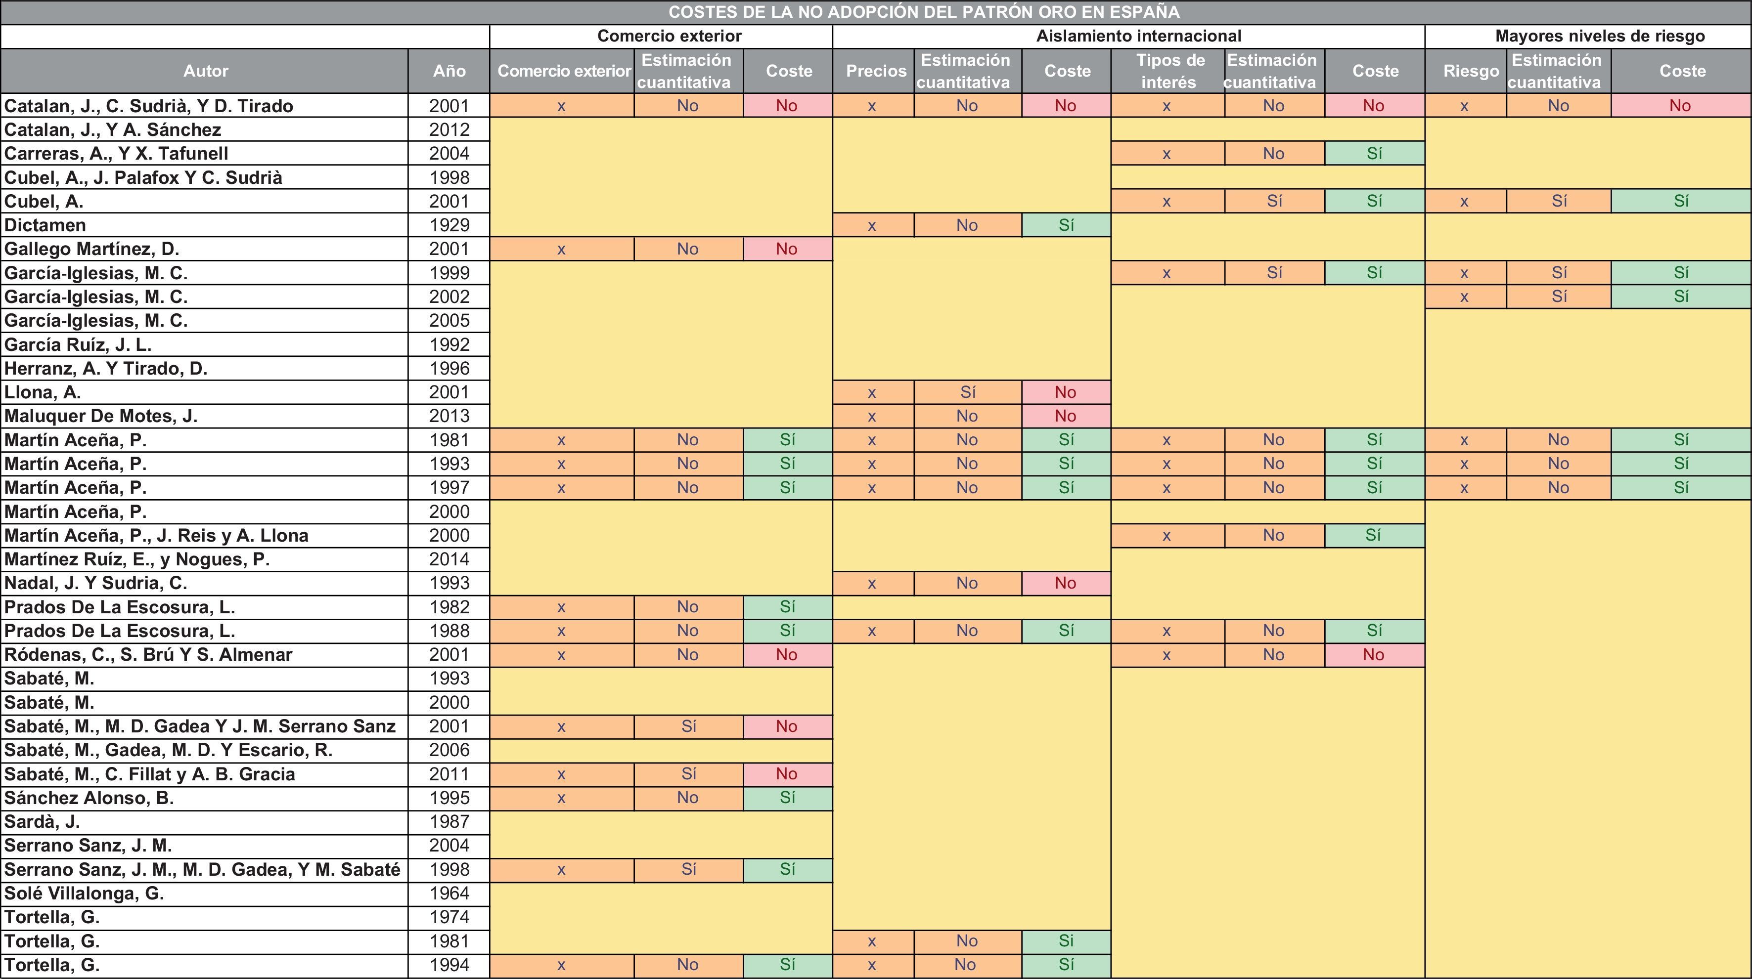This screenshot has width=1752, height=979.
Task: Click 'Martín Aceña, P., J. Reis y A. Llona'
Action: (156, 536)
